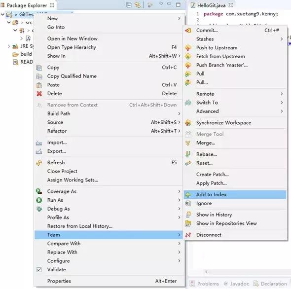
Task: Click the Paste clipboard icon
Action: pyautogui.click(x=39, y=85)
